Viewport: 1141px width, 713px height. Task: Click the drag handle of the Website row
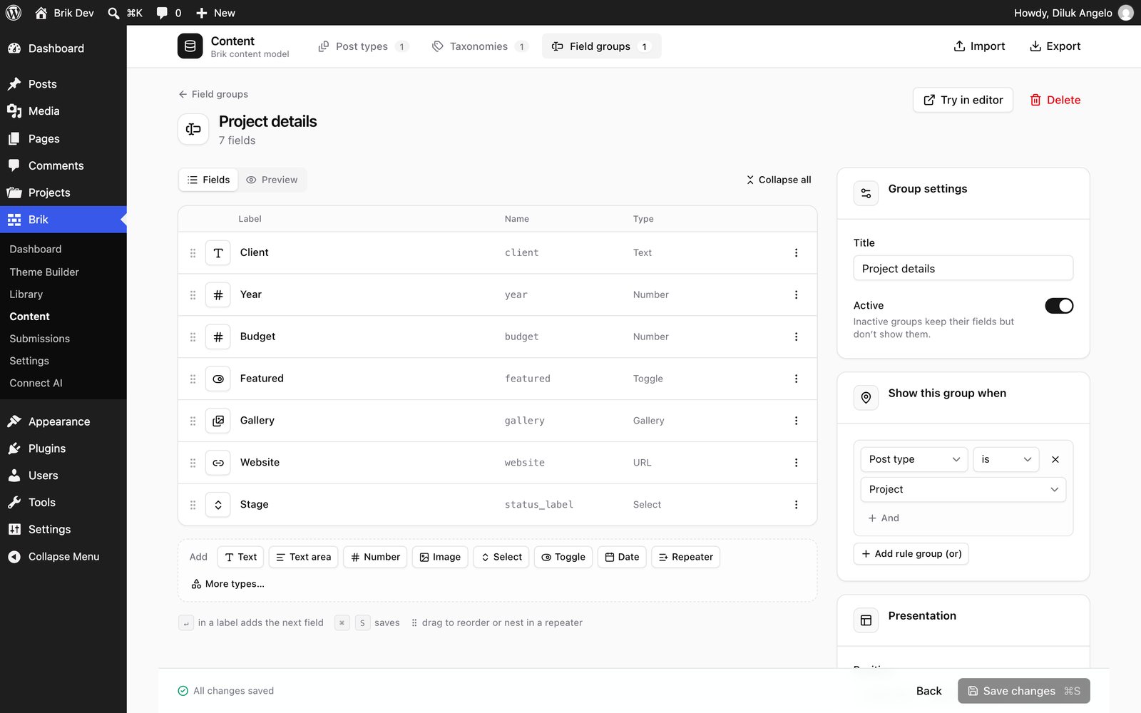pyautogui.click(x=193, y=463)
